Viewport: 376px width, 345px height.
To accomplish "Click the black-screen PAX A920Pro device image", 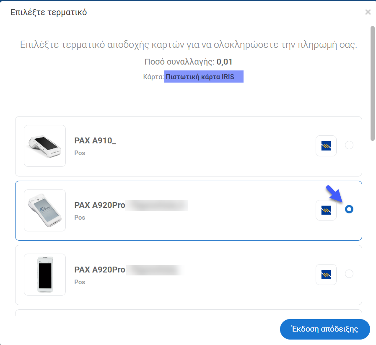I will click(45, 275).
